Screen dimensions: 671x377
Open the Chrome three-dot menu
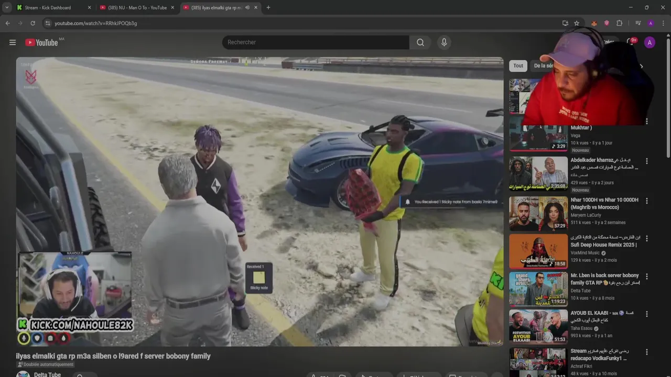663,23
